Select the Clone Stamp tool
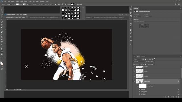This screenshot has width=182, height=102. click(2, 29)
